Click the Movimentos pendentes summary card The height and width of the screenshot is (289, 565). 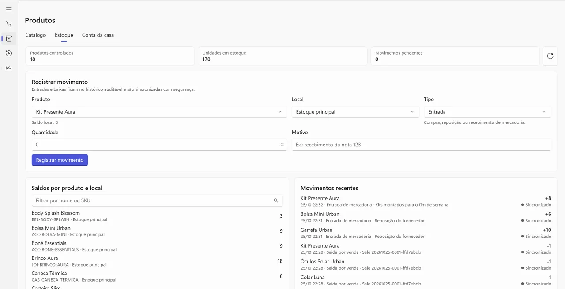(x=455, y=56)
